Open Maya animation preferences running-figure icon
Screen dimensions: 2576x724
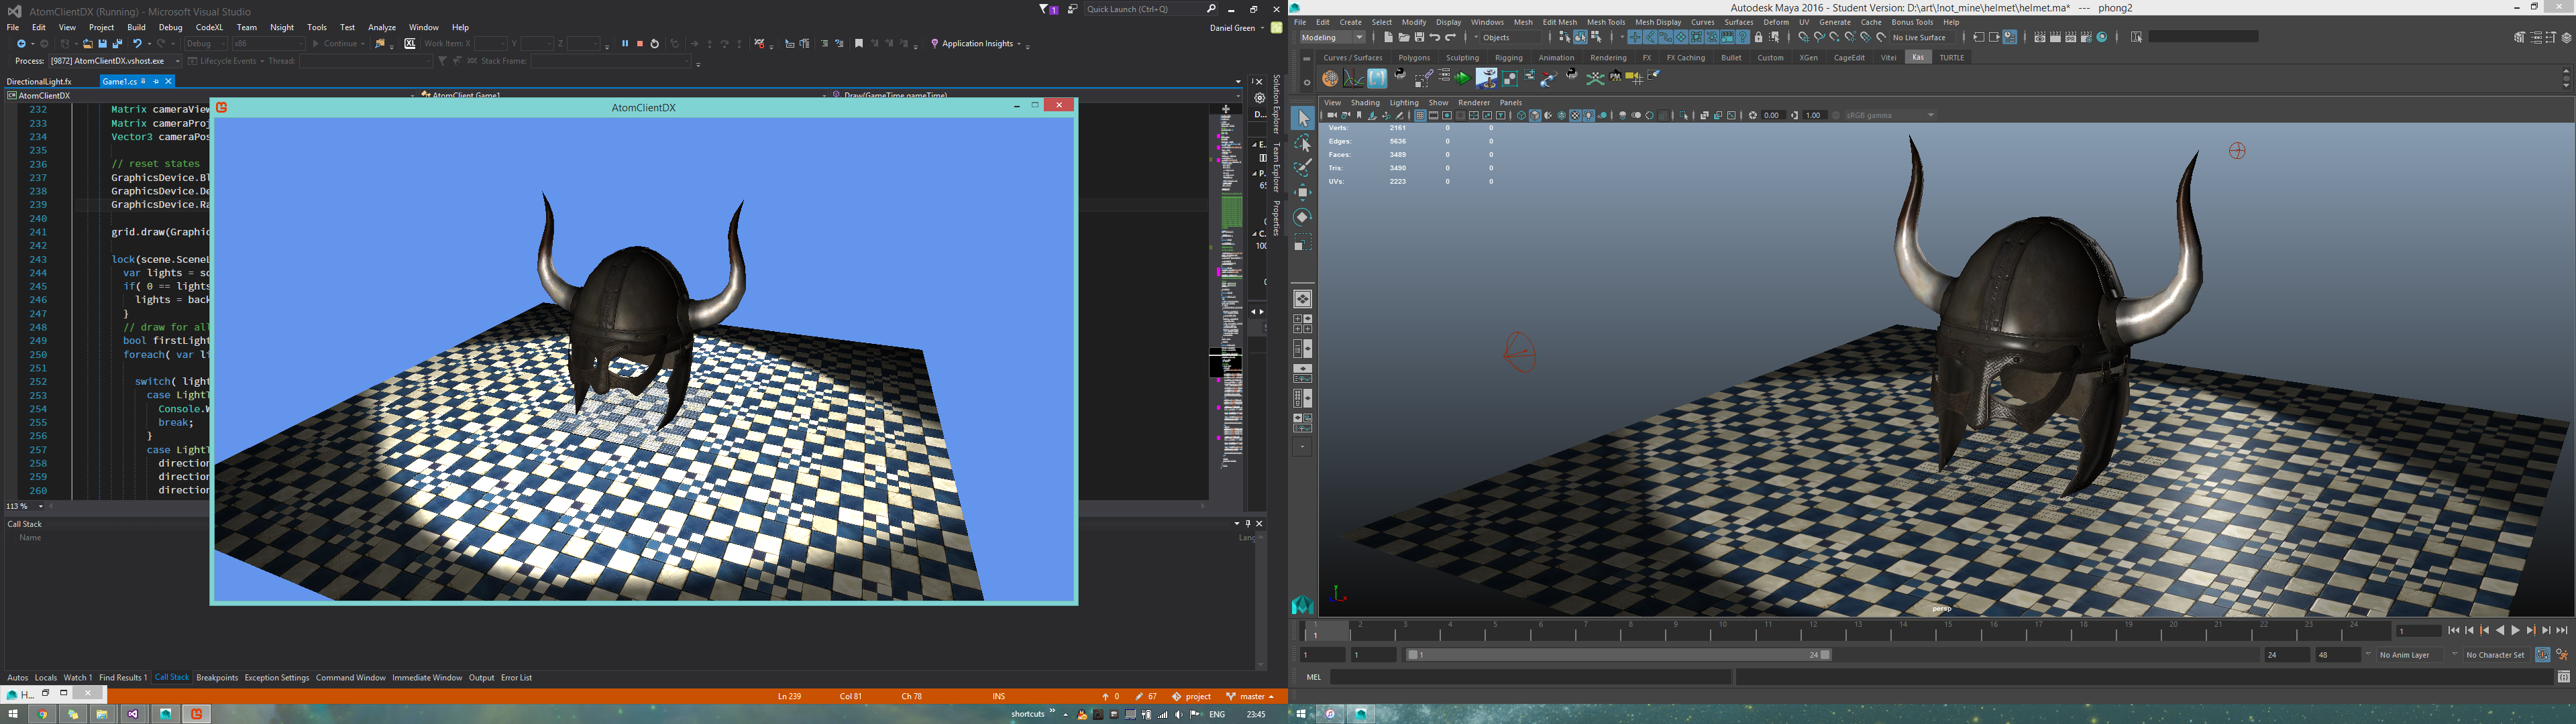click(2562, 655)
